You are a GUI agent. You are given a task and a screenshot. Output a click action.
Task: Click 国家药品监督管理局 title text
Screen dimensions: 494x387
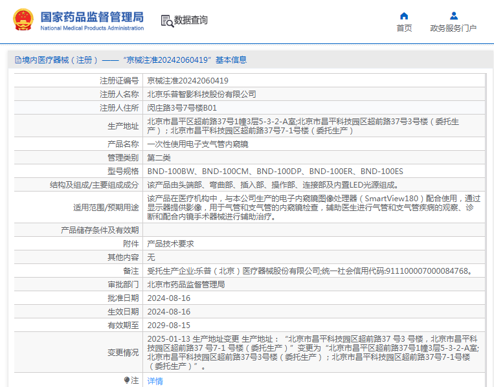tap(92, 17)
